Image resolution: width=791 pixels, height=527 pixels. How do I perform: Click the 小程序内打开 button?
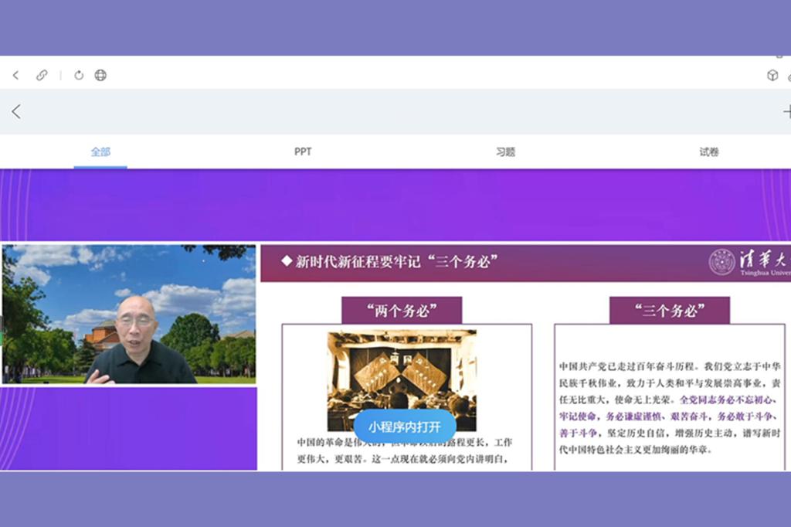point(405,427)
